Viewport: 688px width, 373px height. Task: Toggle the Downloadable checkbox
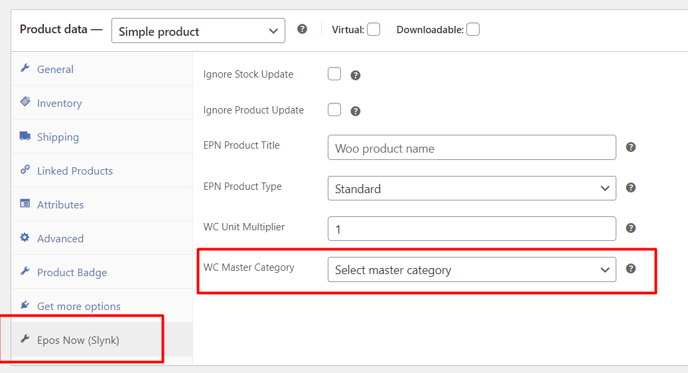[472, 29]
